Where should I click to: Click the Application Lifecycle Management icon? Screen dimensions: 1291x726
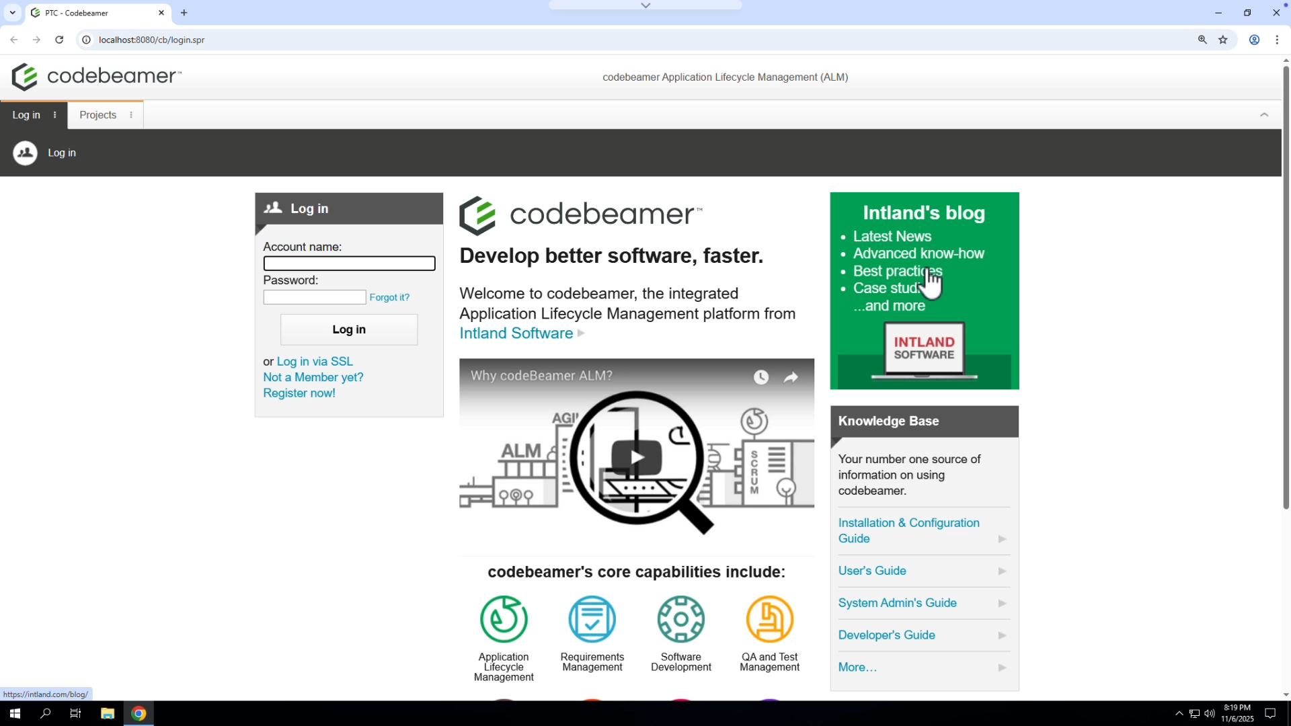click(x=504, y=619)
